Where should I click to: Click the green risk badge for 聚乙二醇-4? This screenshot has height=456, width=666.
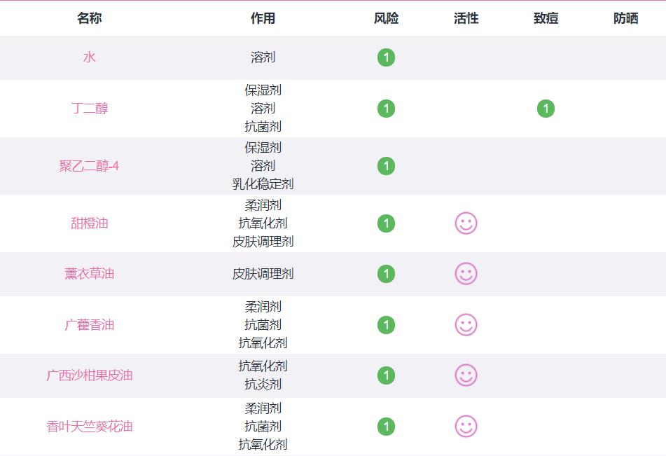point(386,166)
